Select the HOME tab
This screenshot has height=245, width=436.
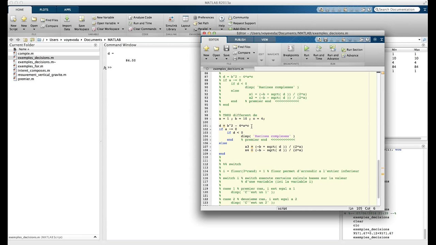tap(20, 10)
